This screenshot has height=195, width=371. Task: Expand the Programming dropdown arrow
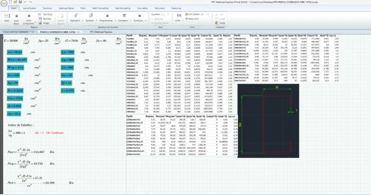click(x=115, y=21)
